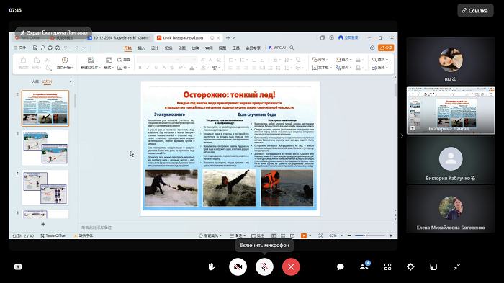504x283 pixels.
Task: Select slide 2 thumbnail
Action: tap(45, 109)
